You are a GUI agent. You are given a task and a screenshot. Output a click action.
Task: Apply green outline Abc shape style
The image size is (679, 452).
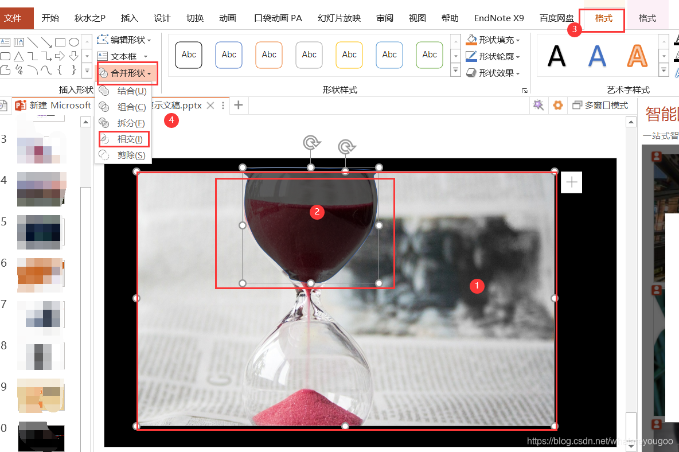tap(430, 55)
